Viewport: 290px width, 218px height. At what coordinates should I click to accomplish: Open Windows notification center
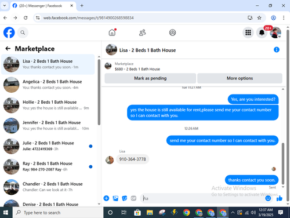point(281,212)
